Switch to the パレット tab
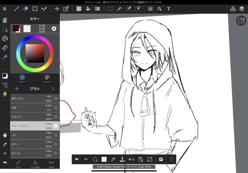248x173 pixels. tap(47, 79)
